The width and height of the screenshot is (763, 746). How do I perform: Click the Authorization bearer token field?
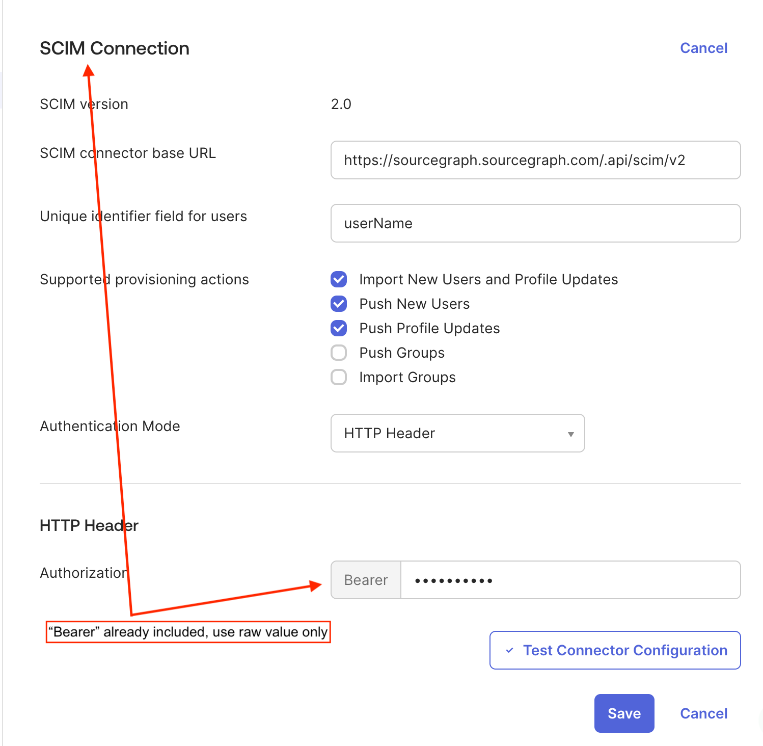570,580
